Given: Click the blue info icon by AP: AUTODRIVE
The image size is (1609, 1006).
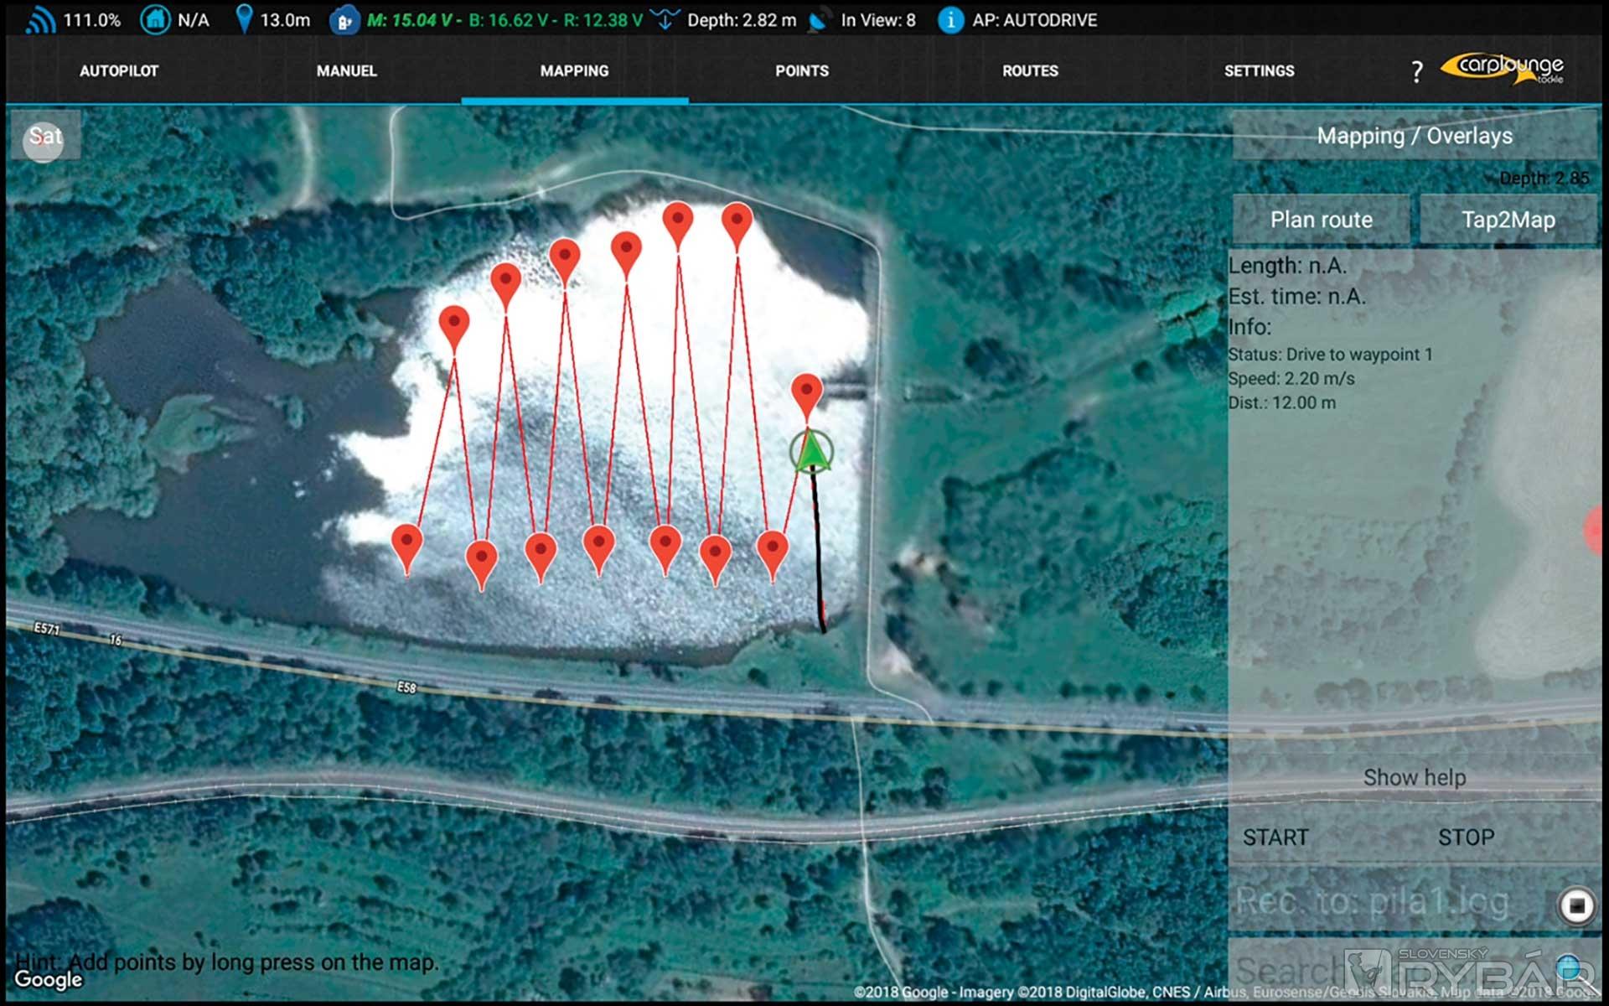Looking at the screenshot, I should tap(949, 20).
